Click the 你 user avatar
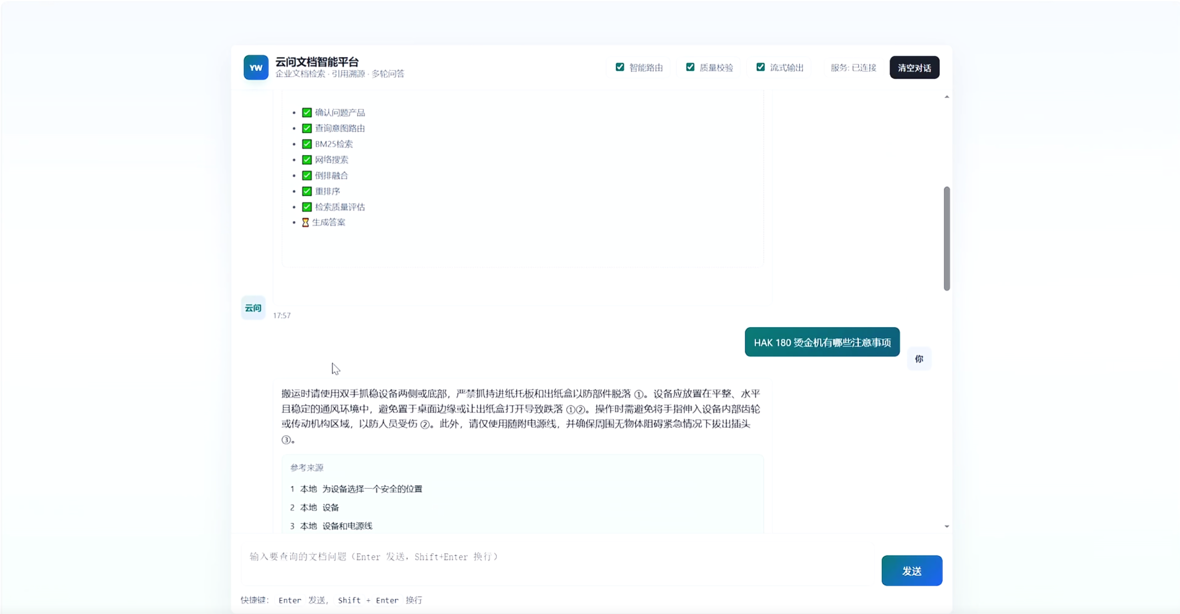The width and height of the screenshot is (1180, 614). 919,359
